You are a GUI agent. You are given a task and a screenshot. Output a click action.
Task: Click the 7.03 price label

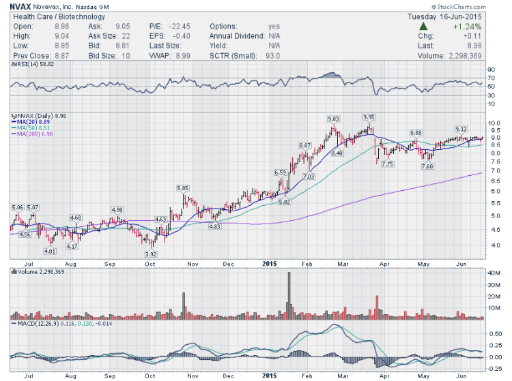point(309,177)
